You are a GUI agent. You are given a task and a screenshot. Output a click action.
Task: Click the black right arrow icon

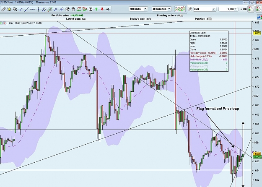108,9
